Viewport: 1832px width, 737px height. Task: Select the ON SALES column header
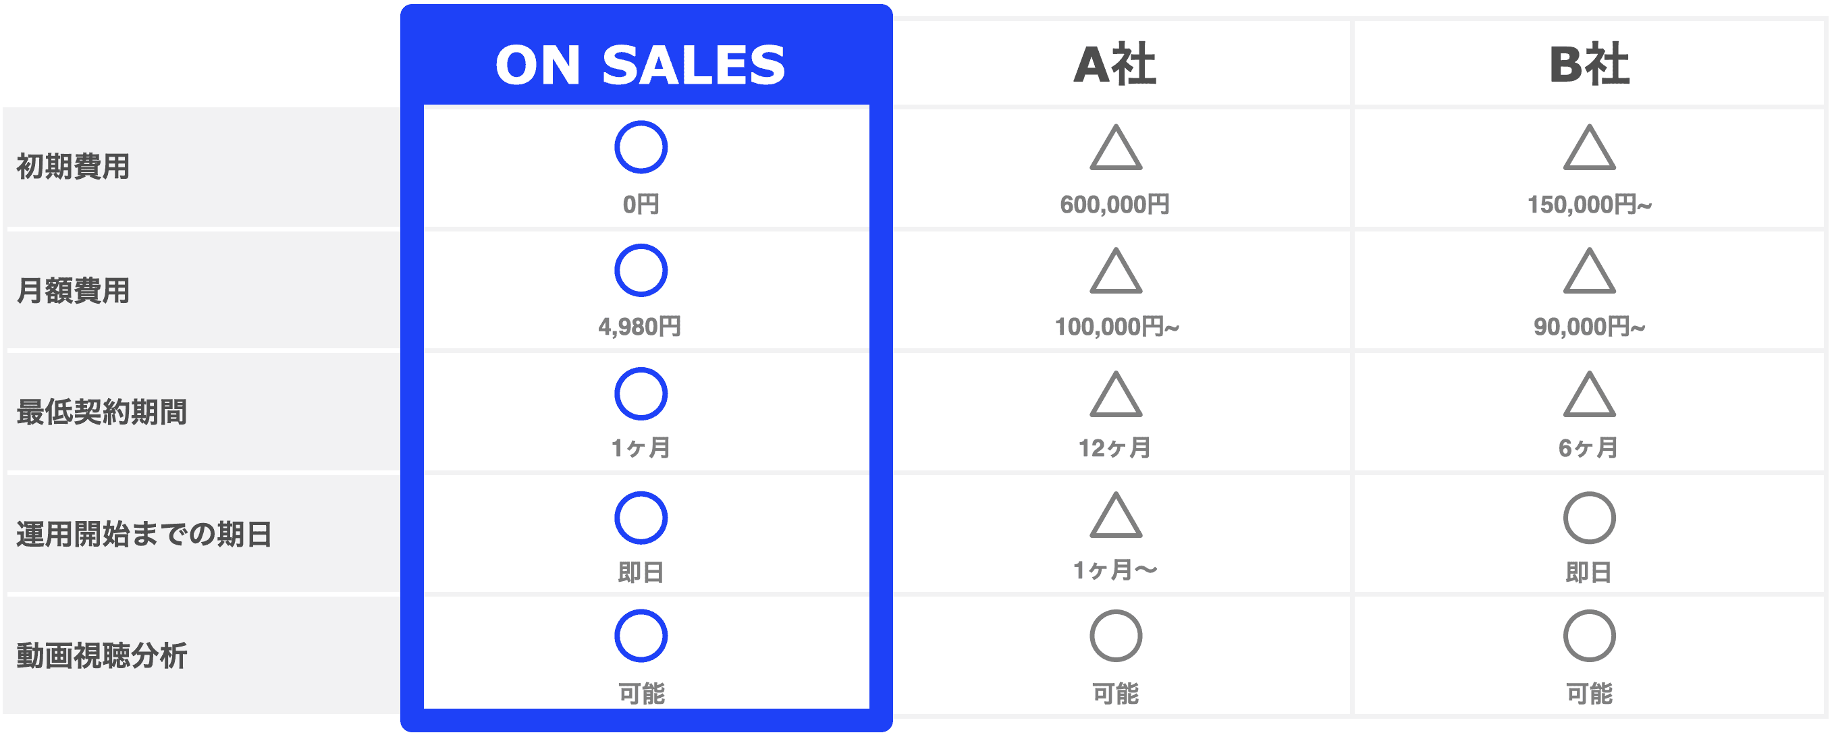coord(641,65)
